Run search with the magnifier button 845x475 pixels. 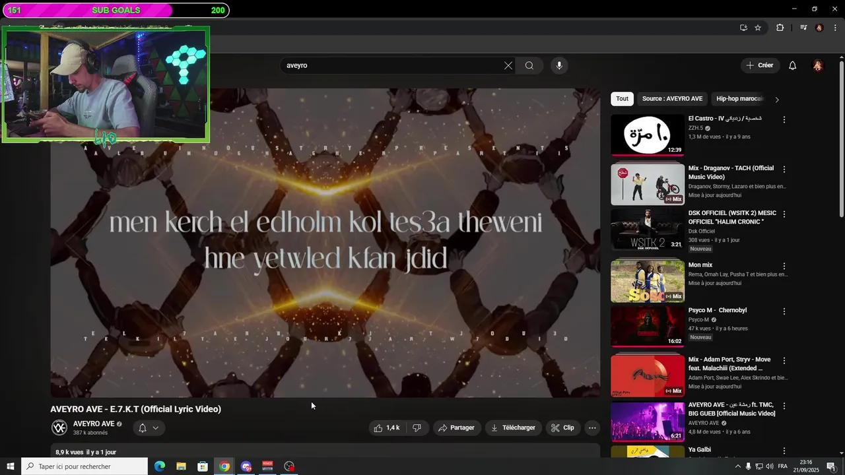(x=529, y=65)
